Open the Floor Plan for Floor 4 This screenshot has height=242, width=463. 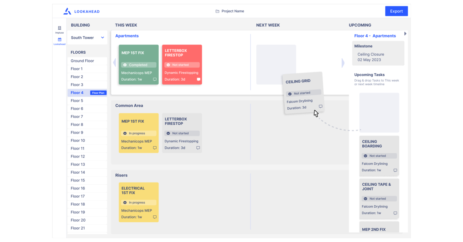click(98, 93)
